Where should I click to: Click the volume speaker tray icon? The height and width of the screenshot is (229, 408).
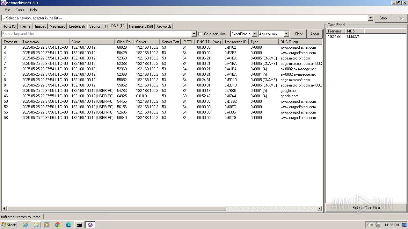[370, 225]
